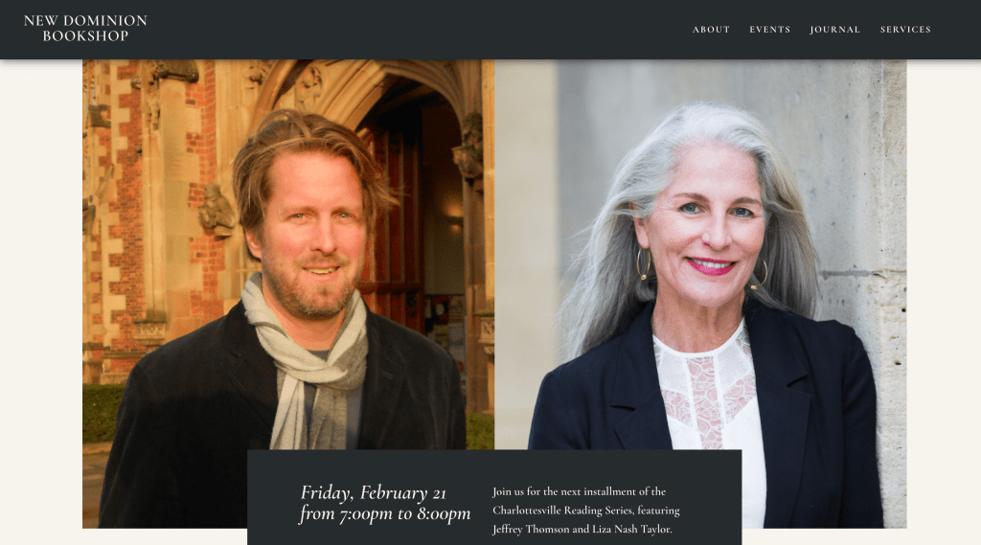Go to the Events page

[x=769, y=30]
